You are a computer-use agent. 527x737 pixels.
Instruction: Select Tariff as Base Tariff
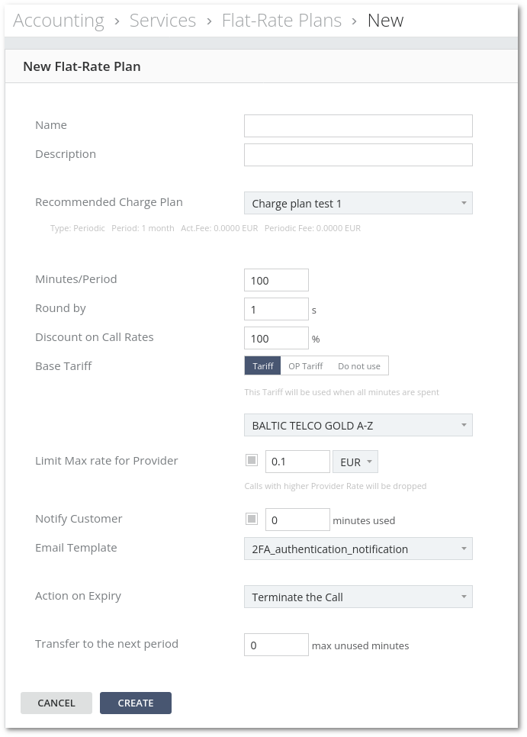262,366
